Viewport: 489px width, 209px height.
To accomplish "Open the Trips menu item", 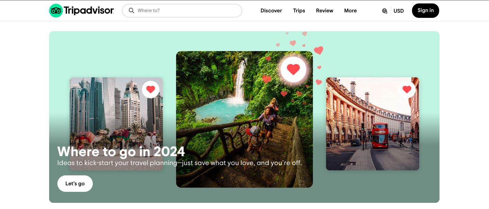I will tap(299, 11).
